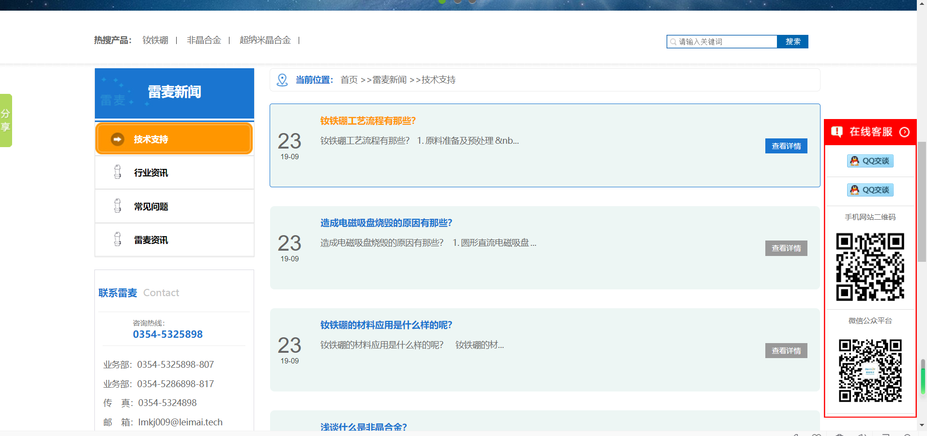
Task: Select the 技术支持 sidebar menu item
Action: click(x=174, y=139)
